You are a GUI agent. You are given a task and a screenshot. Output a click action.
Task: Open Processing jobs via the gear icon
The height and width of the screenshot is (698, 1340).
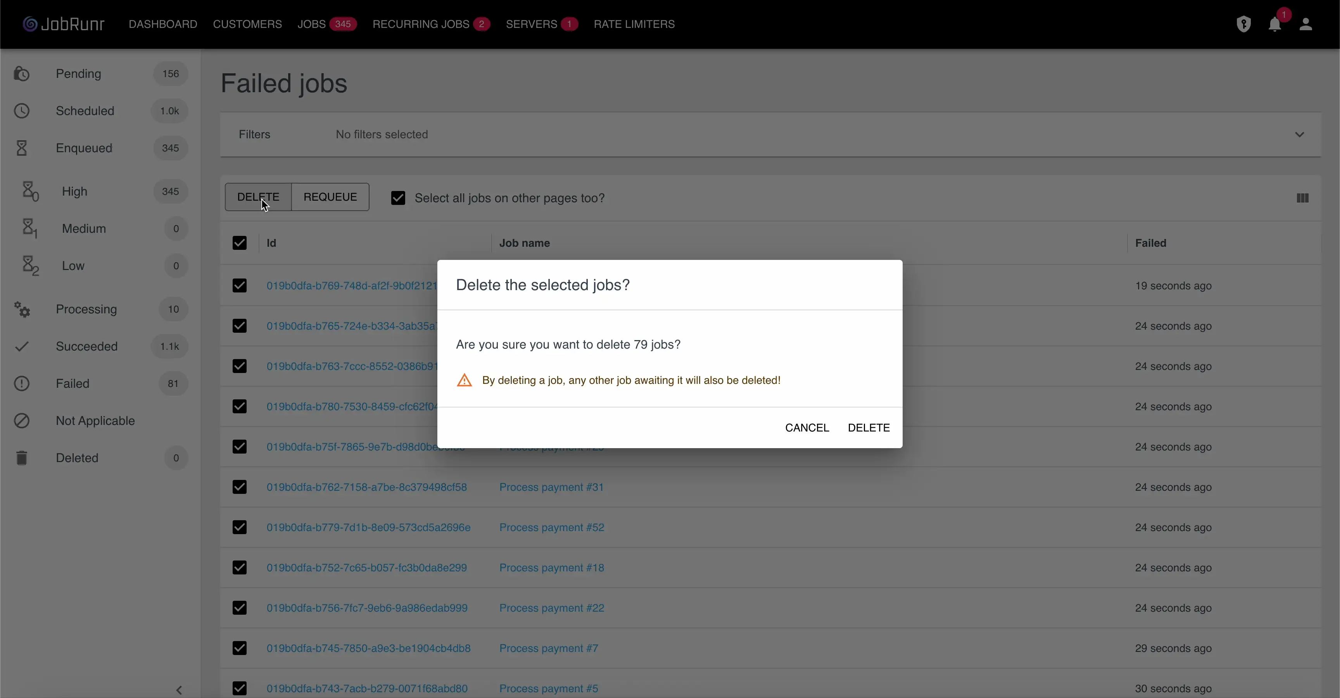coord(21,309)
